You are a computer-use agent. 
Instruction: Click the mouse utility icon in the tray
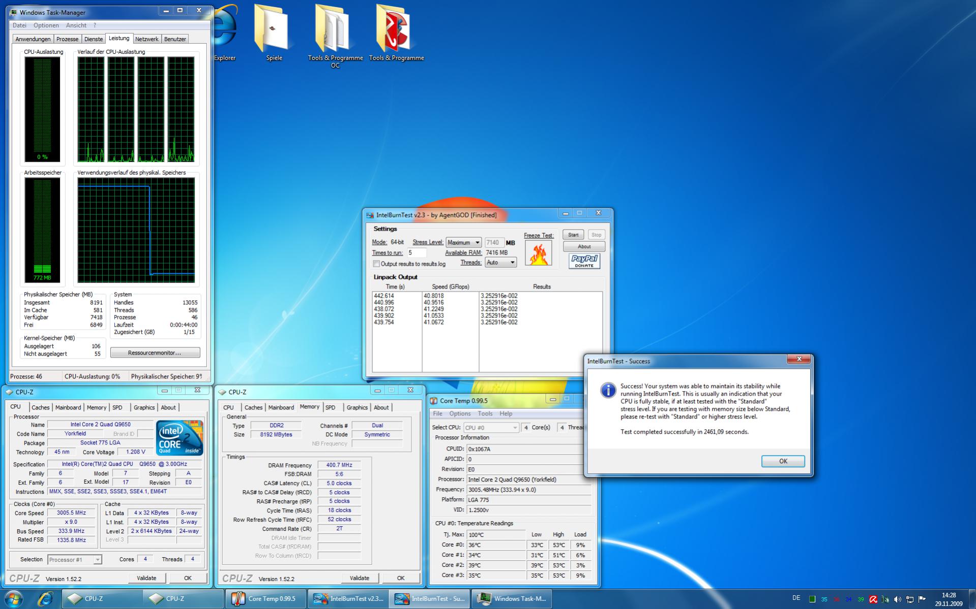coord(885,599)
